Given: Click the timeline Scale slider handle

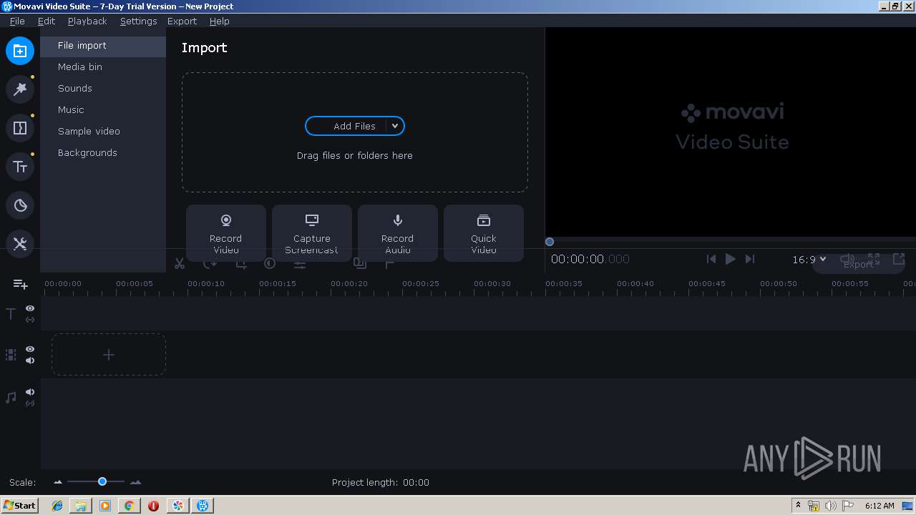Looking at the screenshot, I should (x=102, y=482).
